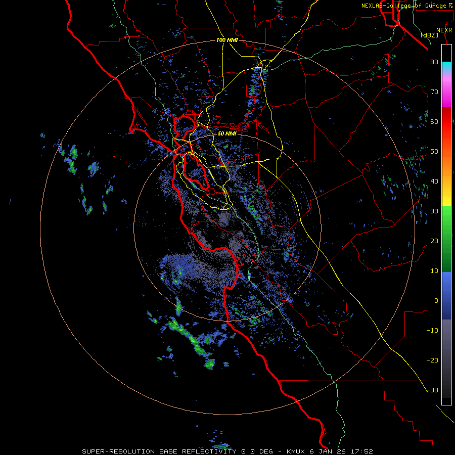This screenshot has height=455, width=455.
Task: Click the "0.0 DEG" elevation angle text
Action: (257, 451)
